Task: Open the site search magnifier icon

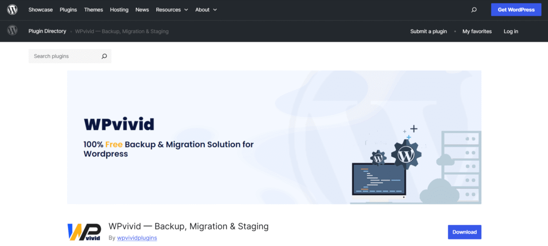Action: [474, 10]
